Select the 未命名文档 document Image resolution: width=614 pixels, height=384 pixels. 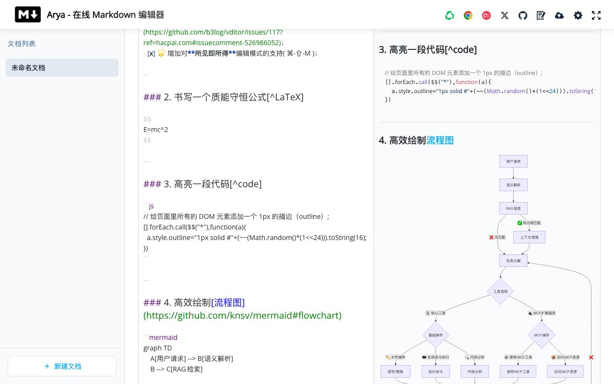[x=62, y=68]
